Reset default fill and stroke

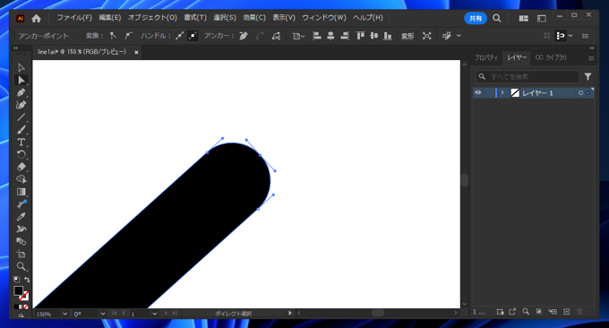[16, 279]
